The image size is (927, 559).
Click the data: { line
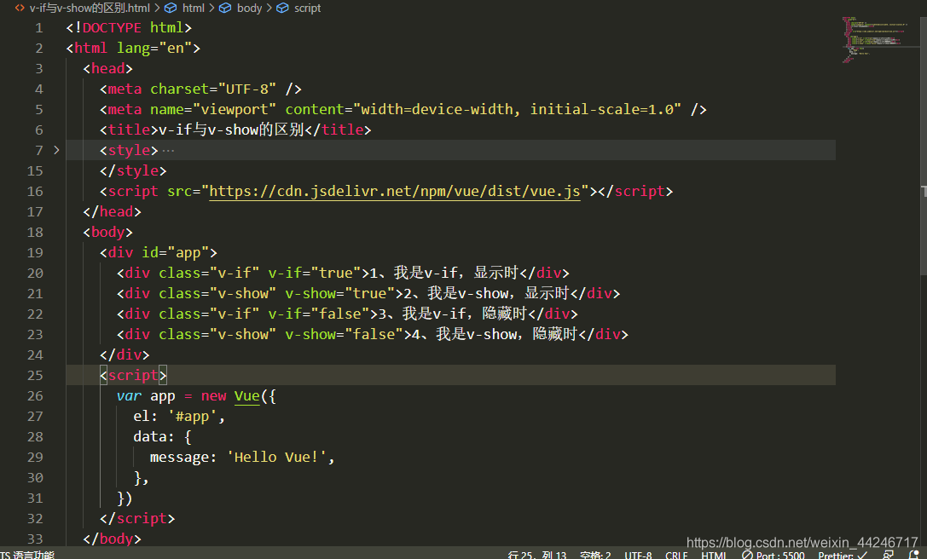[x=163, y=436]
